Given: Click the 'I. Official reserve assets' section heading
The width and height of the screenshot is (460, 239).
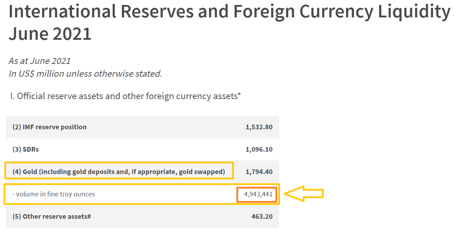Looking at the screenshot, I should [126, 96].
